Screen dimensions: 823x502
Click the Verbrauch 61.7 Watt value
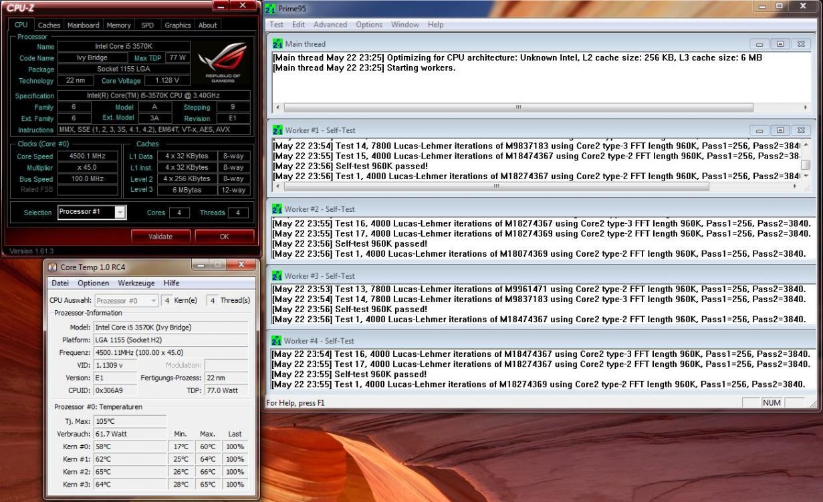(x=130, y=434)
